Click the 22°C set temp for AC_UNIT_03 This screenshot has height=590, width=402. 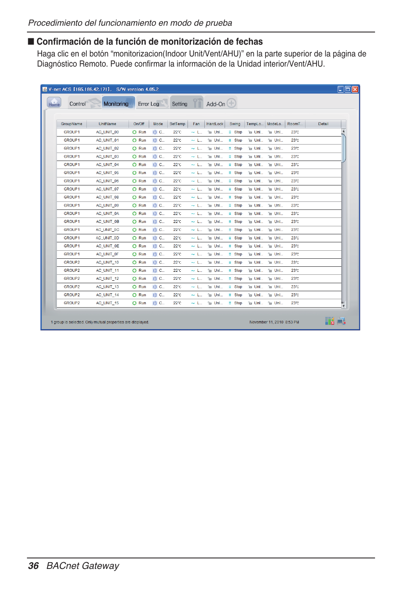[x=177, y=157]
